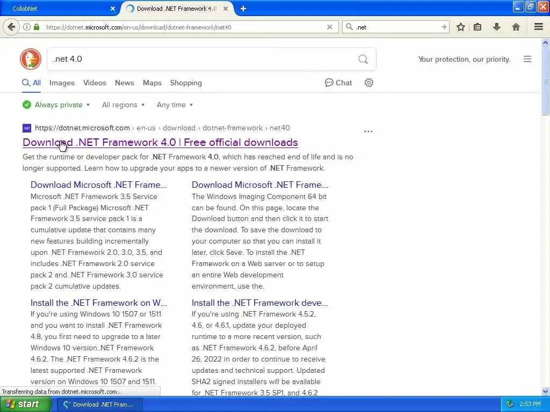Click the status text Transferring data from dotnet.microsoft.com
This screenshot has height=412, width=550.
[62, 391]
